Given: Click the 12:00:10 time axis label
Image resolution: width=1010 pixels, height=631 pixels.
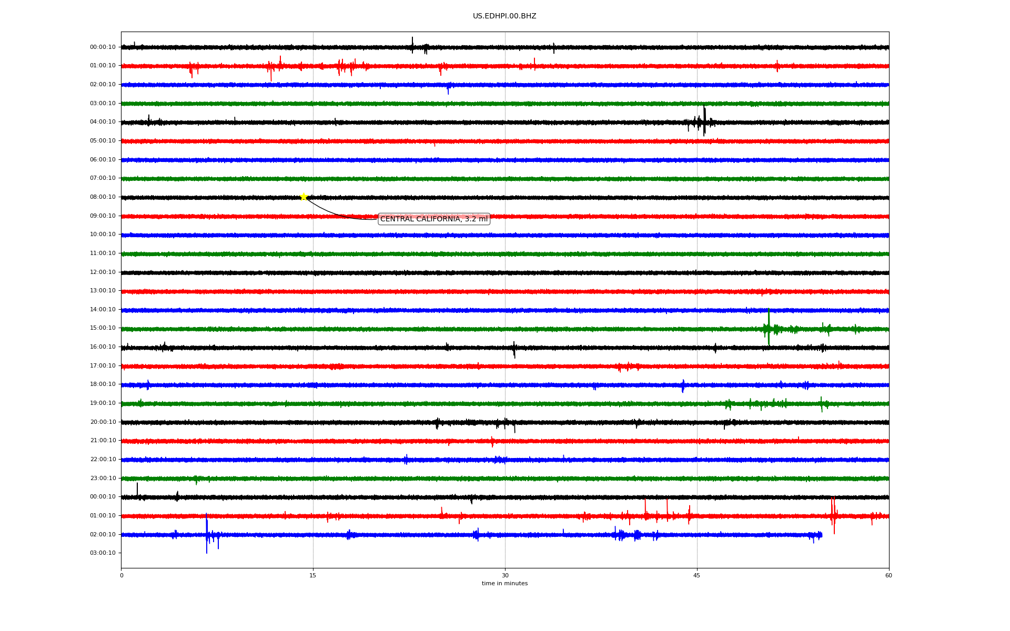Looking at the screenshot, I should click(103, 272).
